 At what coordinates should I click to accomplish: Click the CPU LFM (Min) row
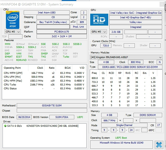coord(44,77)
